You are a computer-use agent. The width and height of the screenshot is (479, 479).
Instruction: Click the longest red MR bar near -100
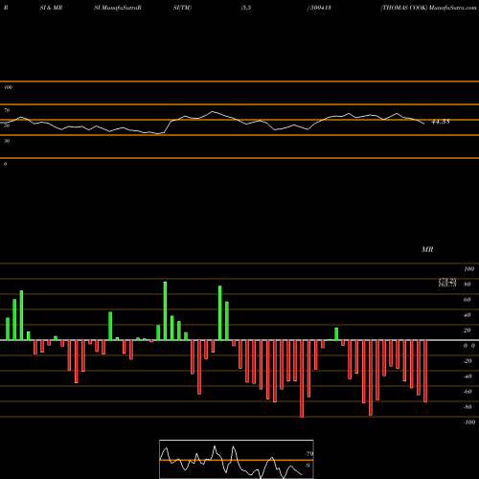(x=302, y=378)
